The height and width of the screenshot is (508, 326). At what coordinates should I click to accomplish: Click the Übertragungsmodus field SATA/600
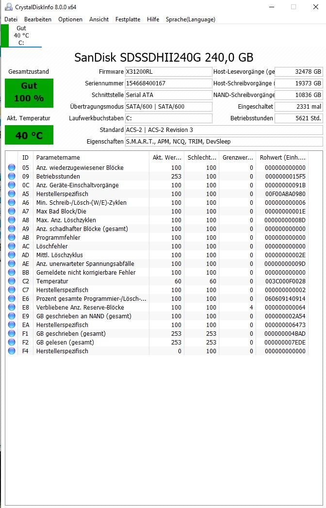(x=168, y=107)
